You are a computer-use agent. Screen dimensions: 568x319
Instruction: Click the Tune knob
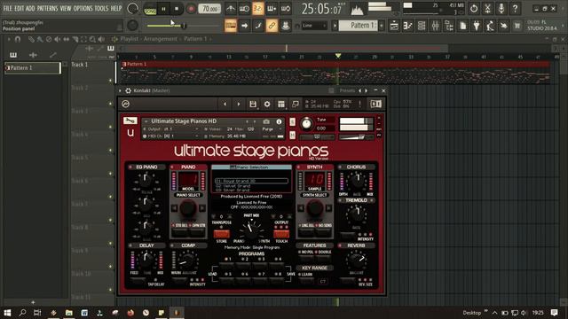tap(306, 124)
